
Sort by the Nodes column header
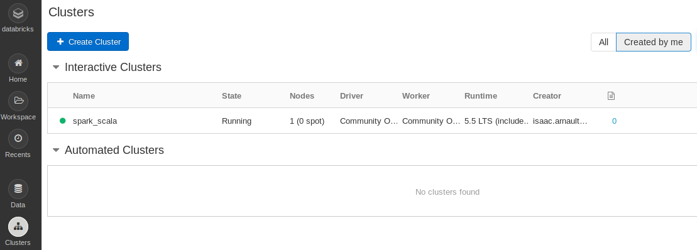pos(302,96)
